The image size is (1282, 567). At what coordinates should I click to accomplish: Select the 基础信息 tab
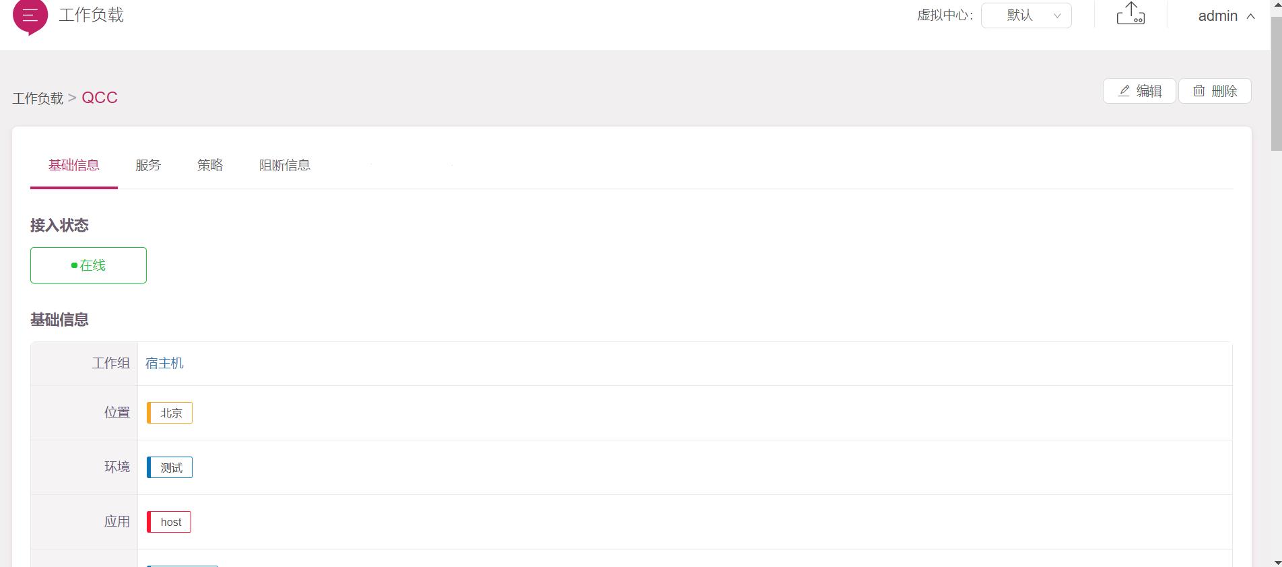(x=74, y=165)
